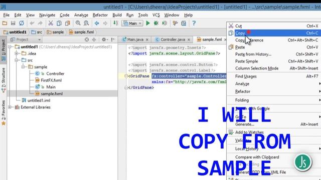Click the Replace magnifier icon
321x180 pixels.
pyautogui.click(x=86, y=23)
